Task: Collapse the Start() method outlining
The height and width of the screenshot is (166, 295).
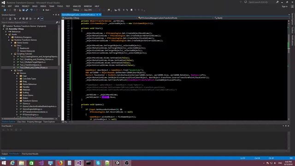Action: (72, 28)
